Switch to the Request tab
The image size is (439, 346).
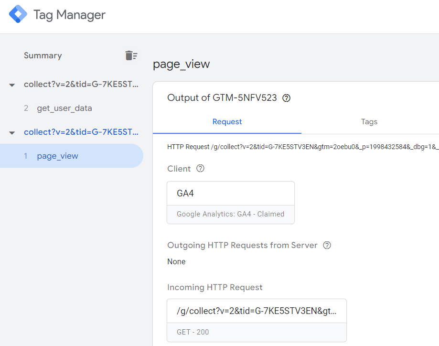[227, 122]
